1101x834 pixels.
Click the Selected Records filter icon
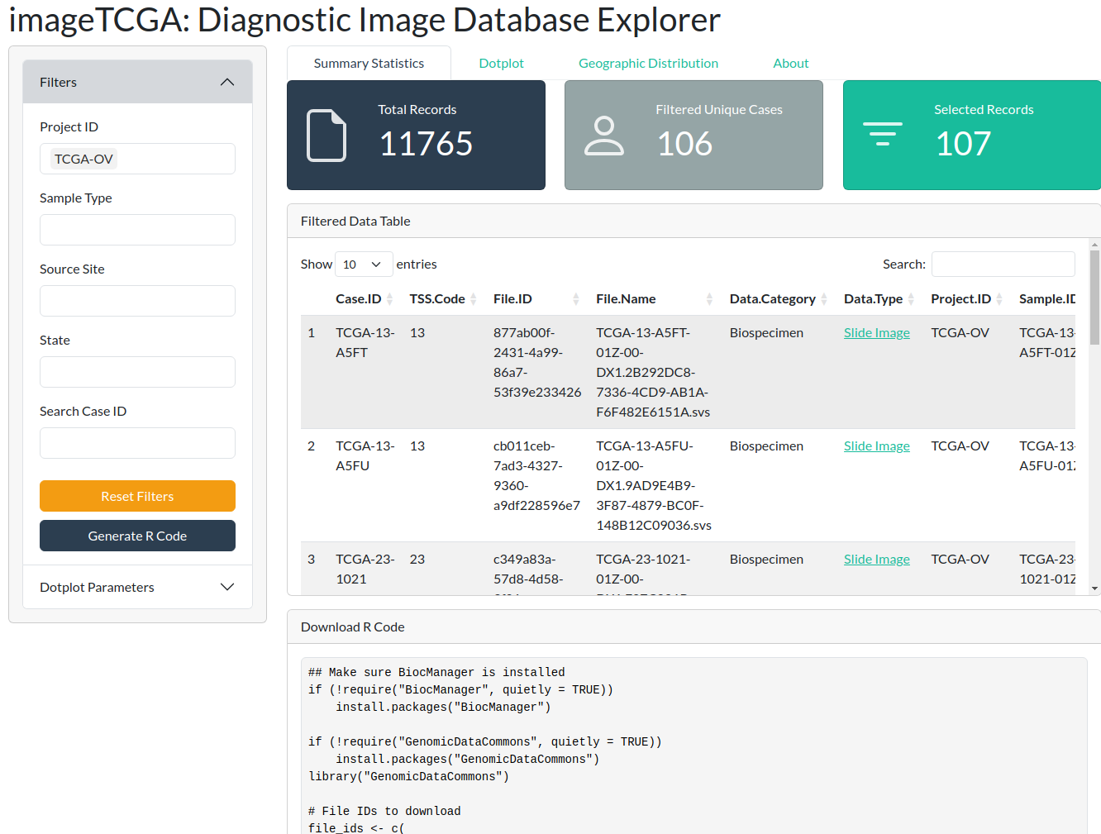tap(882, 134)
